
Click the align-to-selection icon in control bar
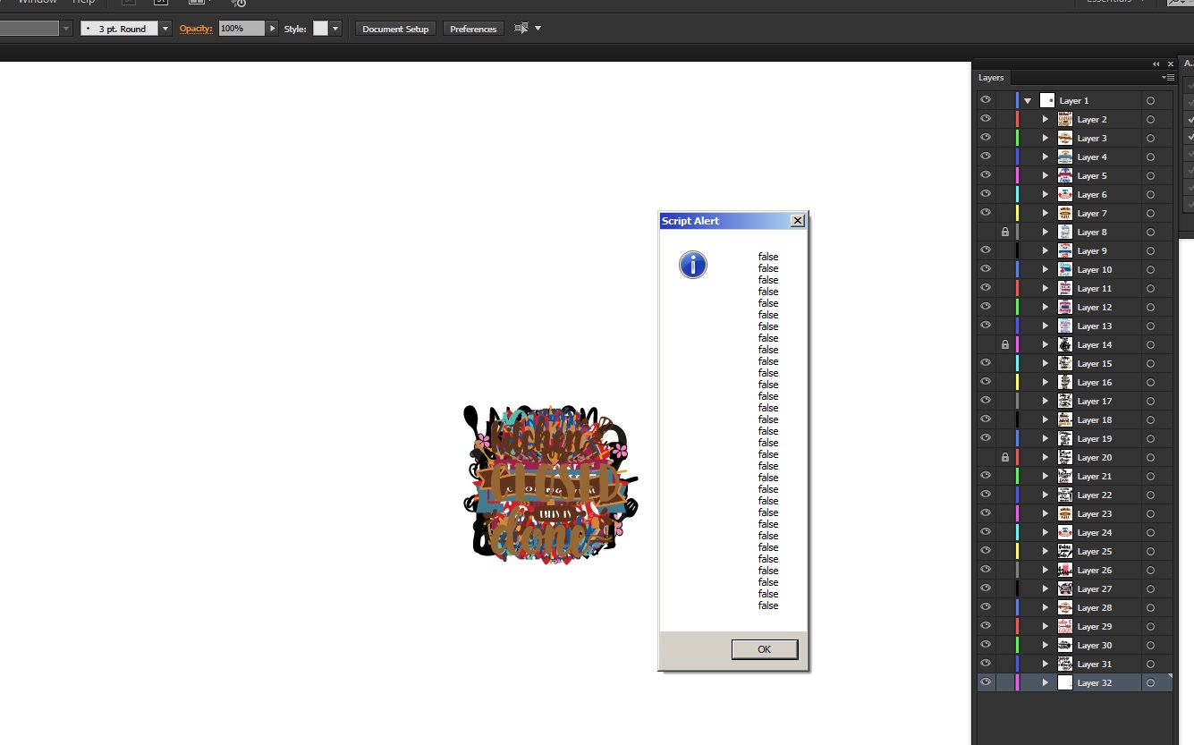pos(521,29)
